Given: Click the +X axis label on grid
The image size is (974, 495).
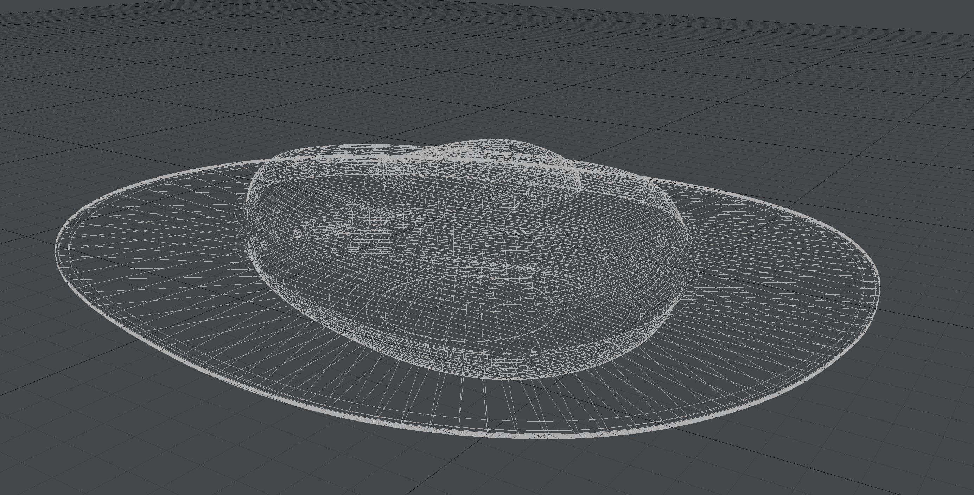Looking at the screenshot, I should click(902, 30).
